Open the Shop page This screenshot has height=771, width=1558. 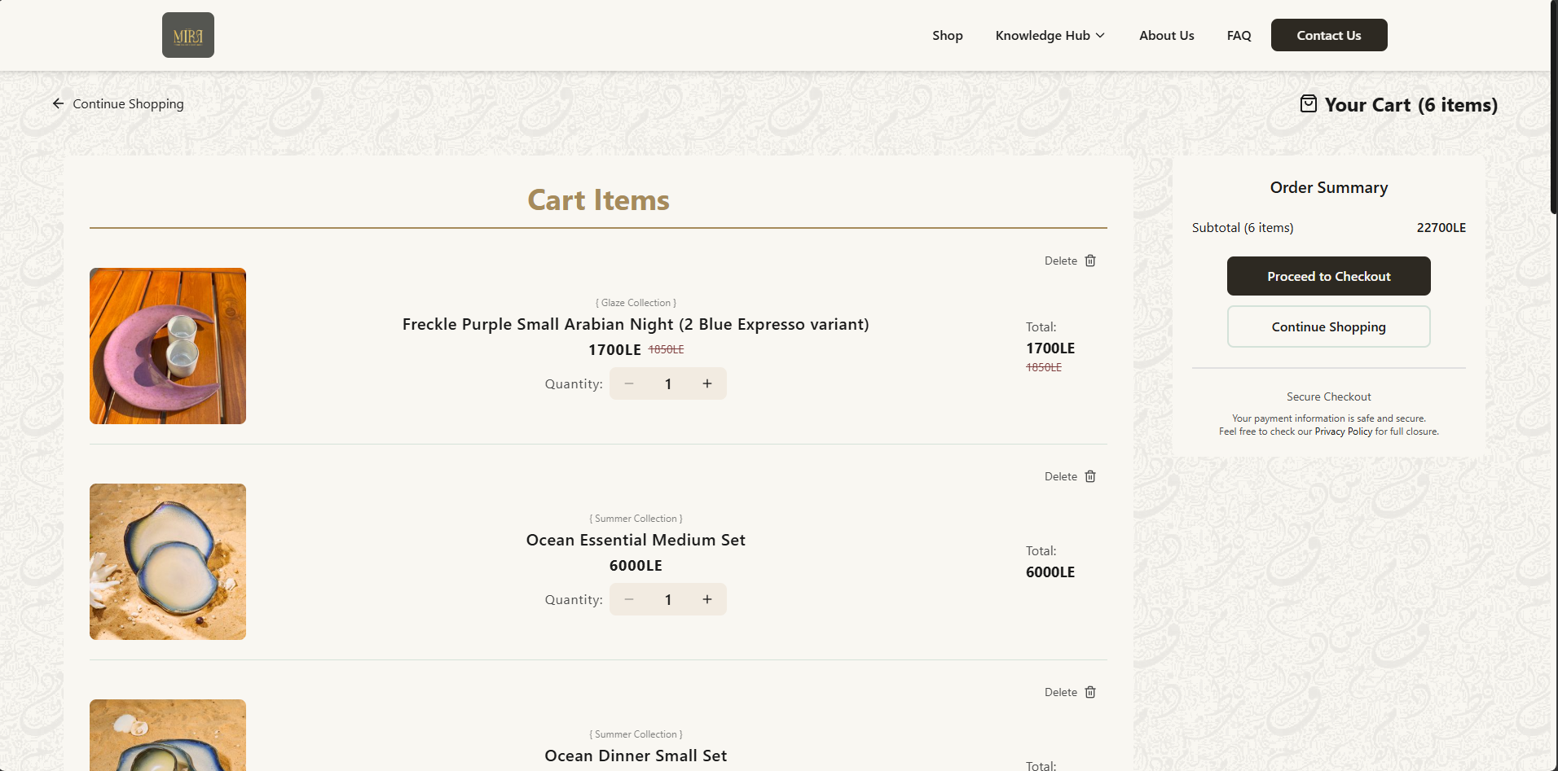(x=948, y=35)
